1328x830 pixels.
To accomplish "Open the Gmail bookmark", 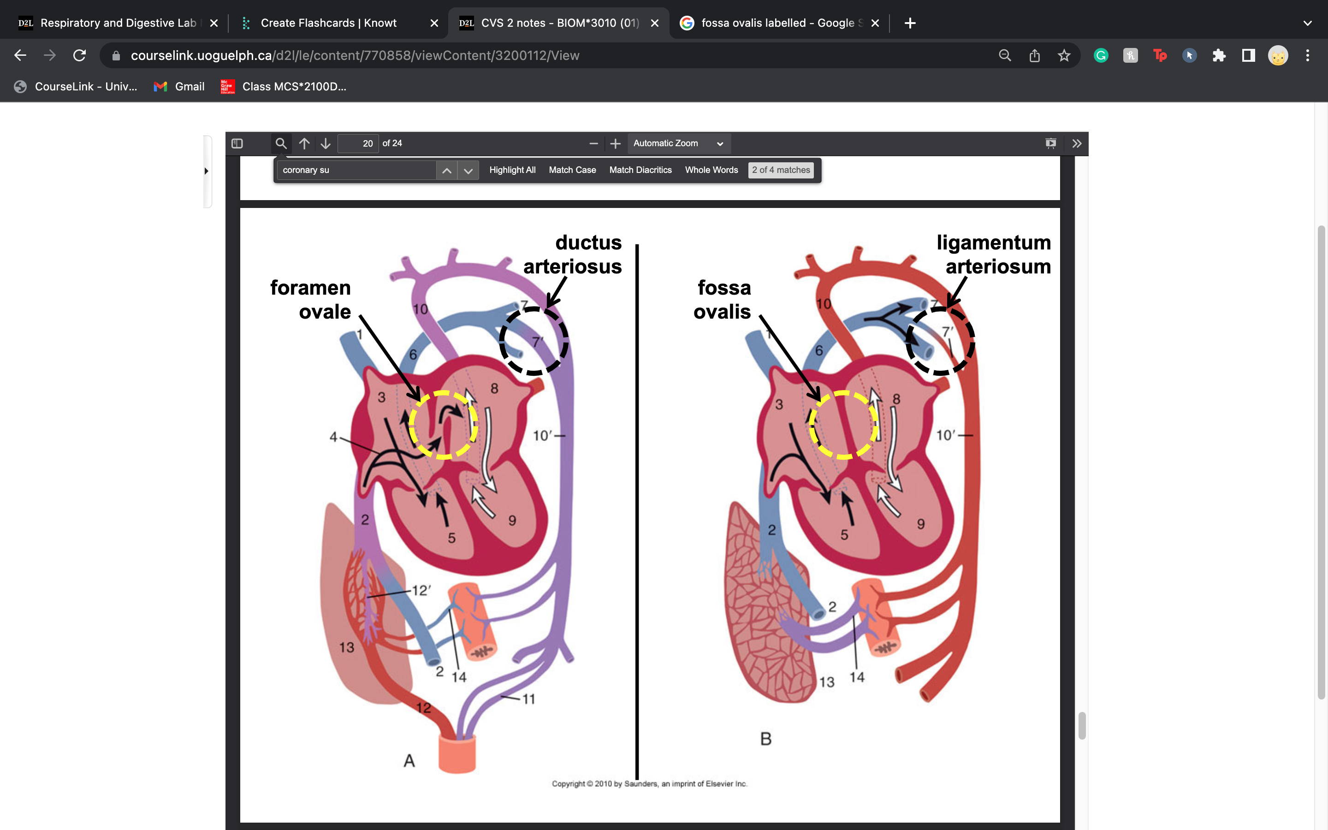I will click(179, 87).
